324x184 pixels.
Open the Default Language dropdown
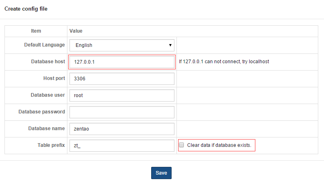click(x=122, y=45)
